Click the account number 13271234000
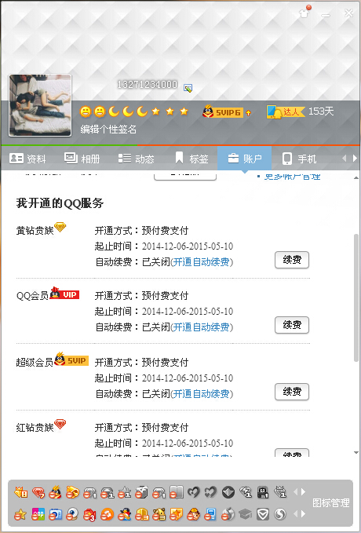 148,84
